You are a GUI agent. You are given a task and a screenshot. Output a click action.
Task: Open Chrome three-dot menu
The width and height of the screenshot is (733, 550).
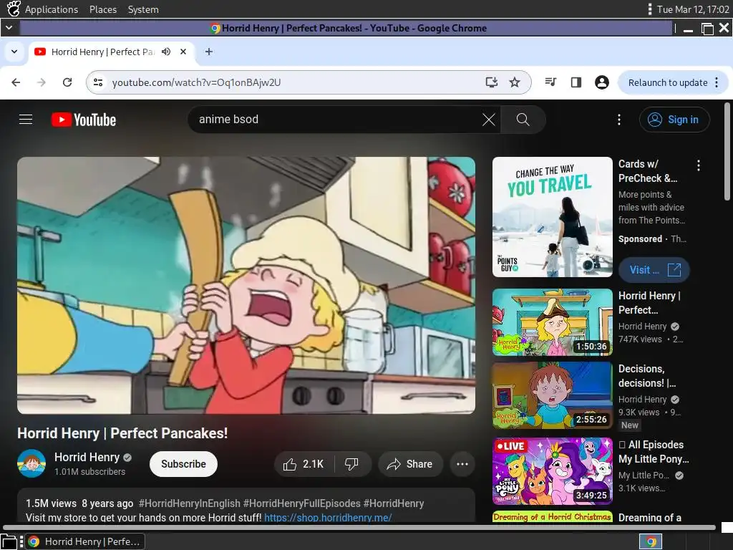717,83
